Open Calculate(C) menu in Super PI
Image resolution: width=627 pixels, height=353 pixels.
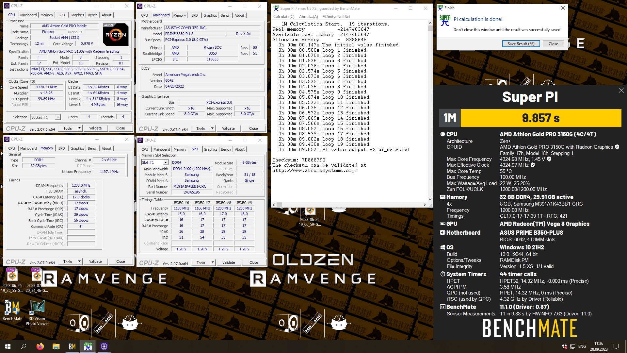pos(283,17)
